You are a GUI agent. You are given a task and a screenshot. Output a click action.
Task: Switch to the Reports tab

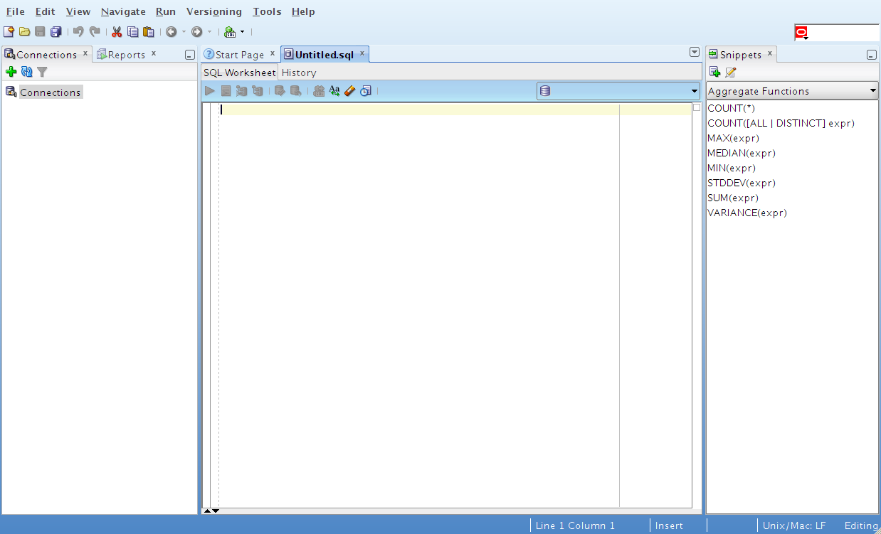(x=126, y=55)
